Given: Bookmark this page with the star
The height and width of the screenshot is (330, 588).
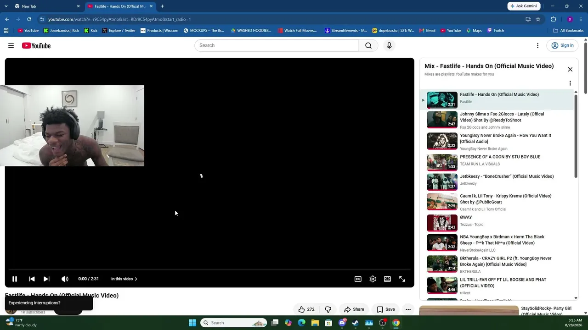Looking at the screenshot, I should [538, 19].
